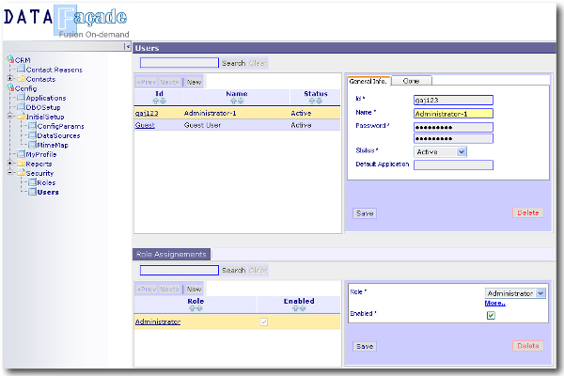Select the General Info. tab
Viewport: 564px width, 376px height.
click(x=368, y=81)
